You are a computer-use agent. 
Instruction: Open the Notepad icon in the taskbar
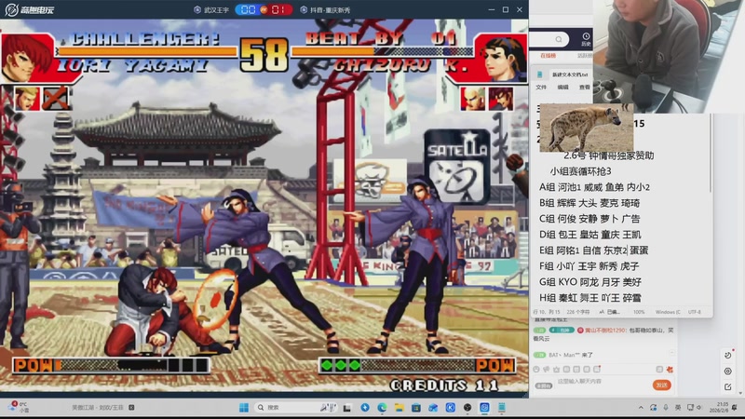point(502,408)
